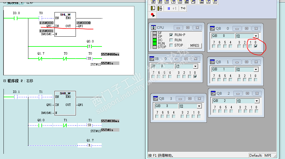Edit the QB 1 address field

click(223, 69)
